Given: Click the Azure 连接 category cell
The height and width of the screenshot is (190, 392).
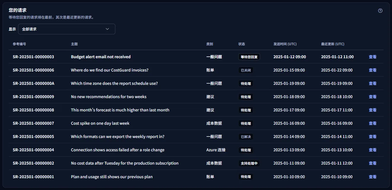Looking at the screenshot, I should pos(216,150).
